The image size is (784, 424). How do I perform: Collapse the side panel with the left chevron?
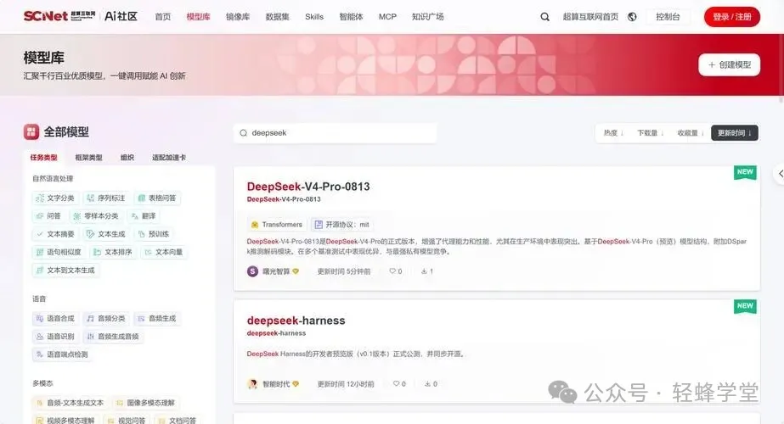[780, 174]
